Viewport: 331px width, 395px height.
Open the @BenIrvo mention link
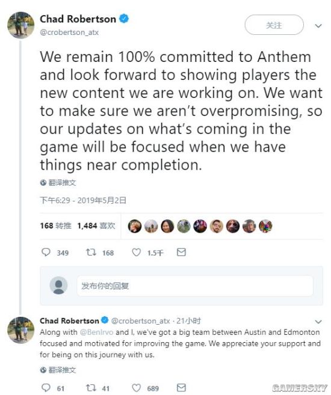click(96, 332)
